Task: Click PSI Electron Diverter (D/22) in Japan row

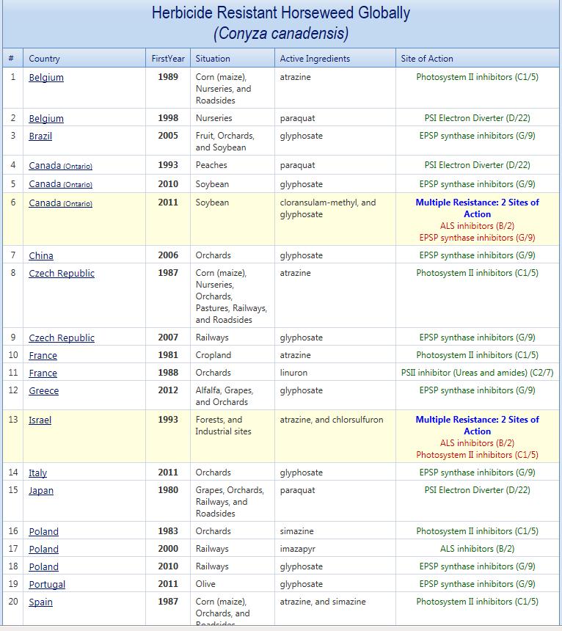Action: 477,489
